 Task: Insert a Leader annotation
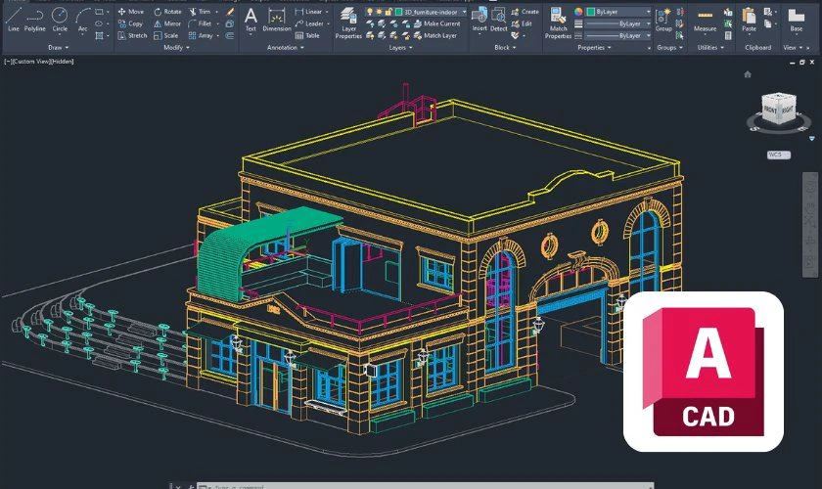pyautogui.click(x=309, y=23)
